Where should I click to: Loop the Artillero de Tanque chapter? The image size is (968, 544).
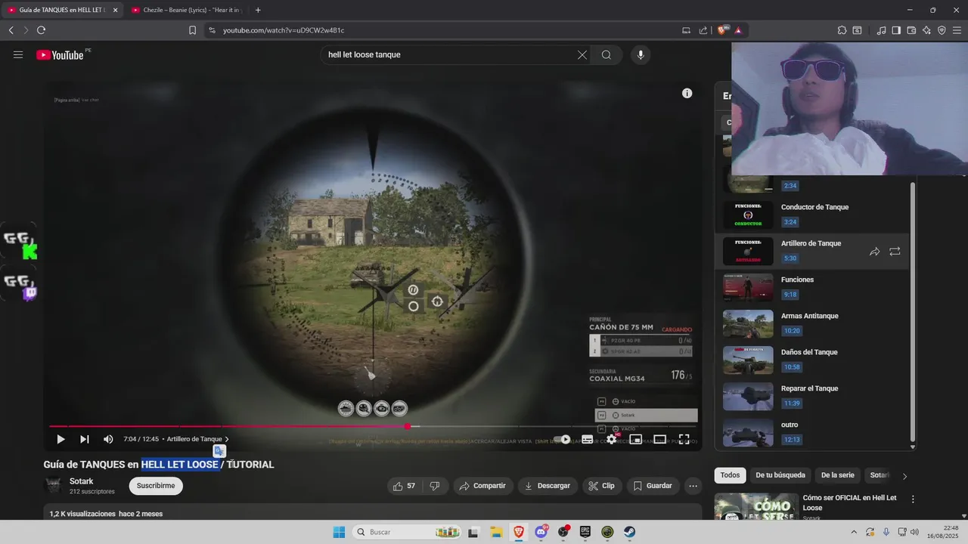(895, 252)
